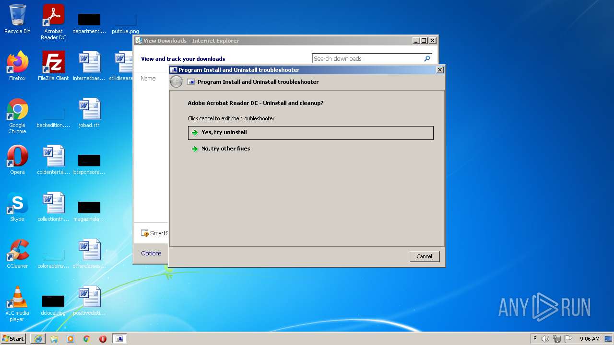This screenshot has height=345, width=614.
Task: Select the positivedicti... Word document
Action: pyautogui.click(x=89, y=301)
